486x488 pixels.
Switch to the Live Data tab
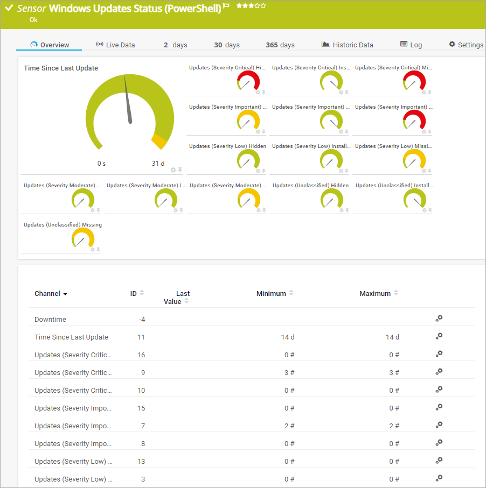click(115, 45)
